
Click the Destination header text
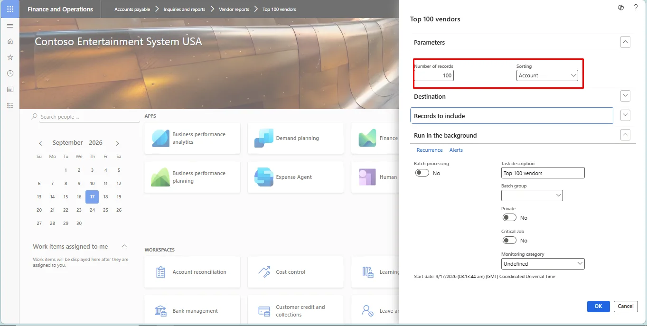point(430,96)
